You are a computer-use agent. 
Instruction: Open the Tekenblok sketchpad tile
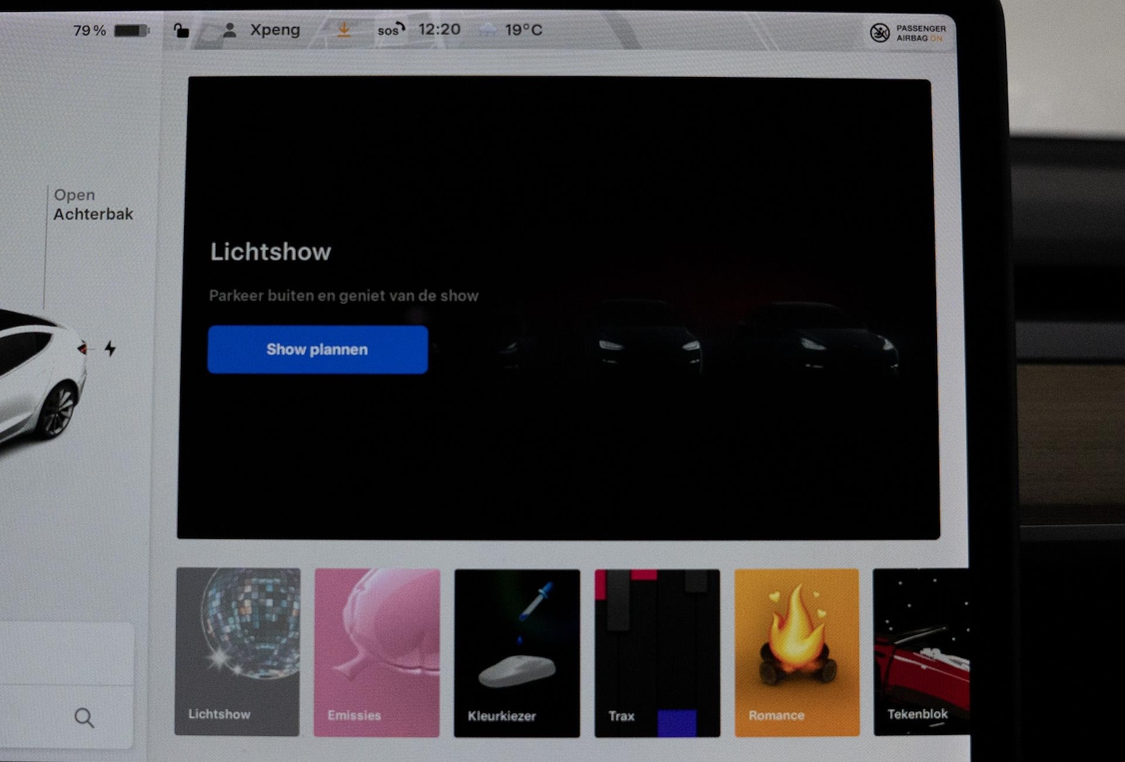pyautogui.click(x=920, y=652)
